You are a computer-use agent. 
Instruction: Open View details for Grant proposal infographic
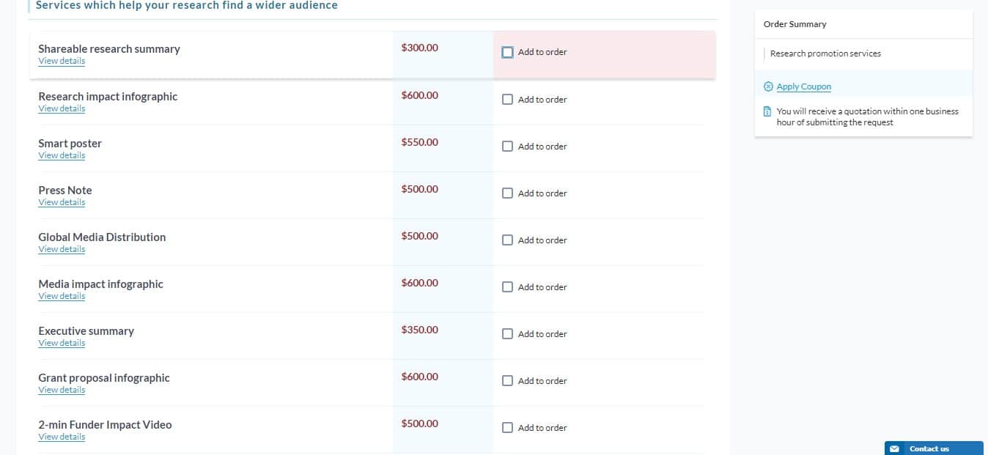(x=62, y=390)
